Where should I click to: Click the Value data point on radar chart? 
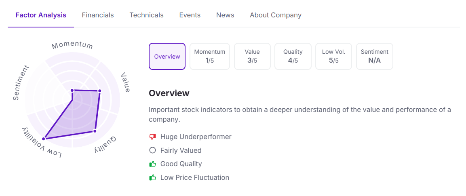[x=99, y=91]
